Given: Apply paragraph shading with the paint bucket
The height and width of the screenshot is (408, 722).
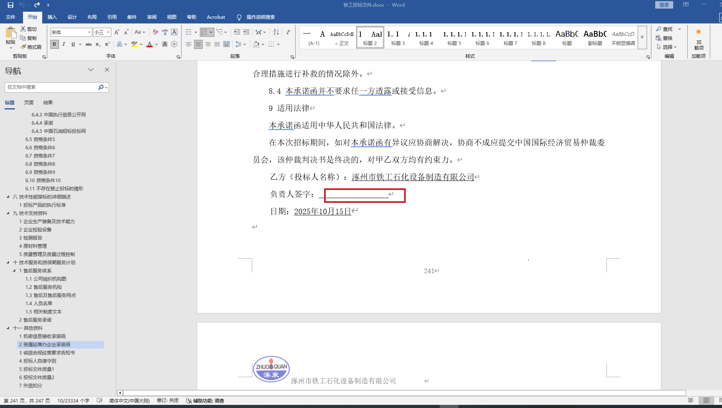Looking at the screenshot, I should [256, 44].
